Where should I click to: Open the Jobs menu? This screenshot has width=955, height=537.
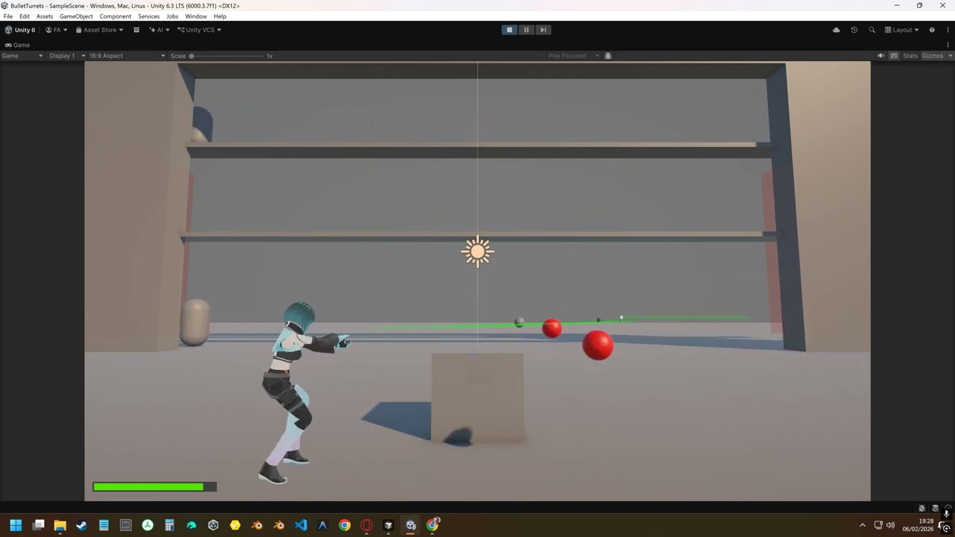tap(172, 16)
